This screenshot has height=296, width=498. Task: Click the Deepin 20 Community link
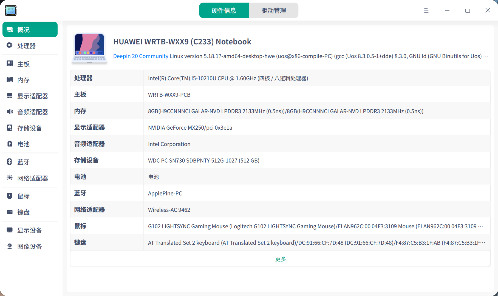(x=141, y=56)
